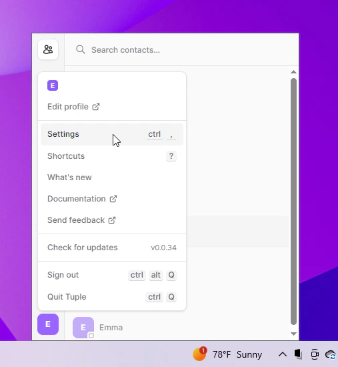Click the dark tray icon beside the chevron
338x367 pixels.
298,354
